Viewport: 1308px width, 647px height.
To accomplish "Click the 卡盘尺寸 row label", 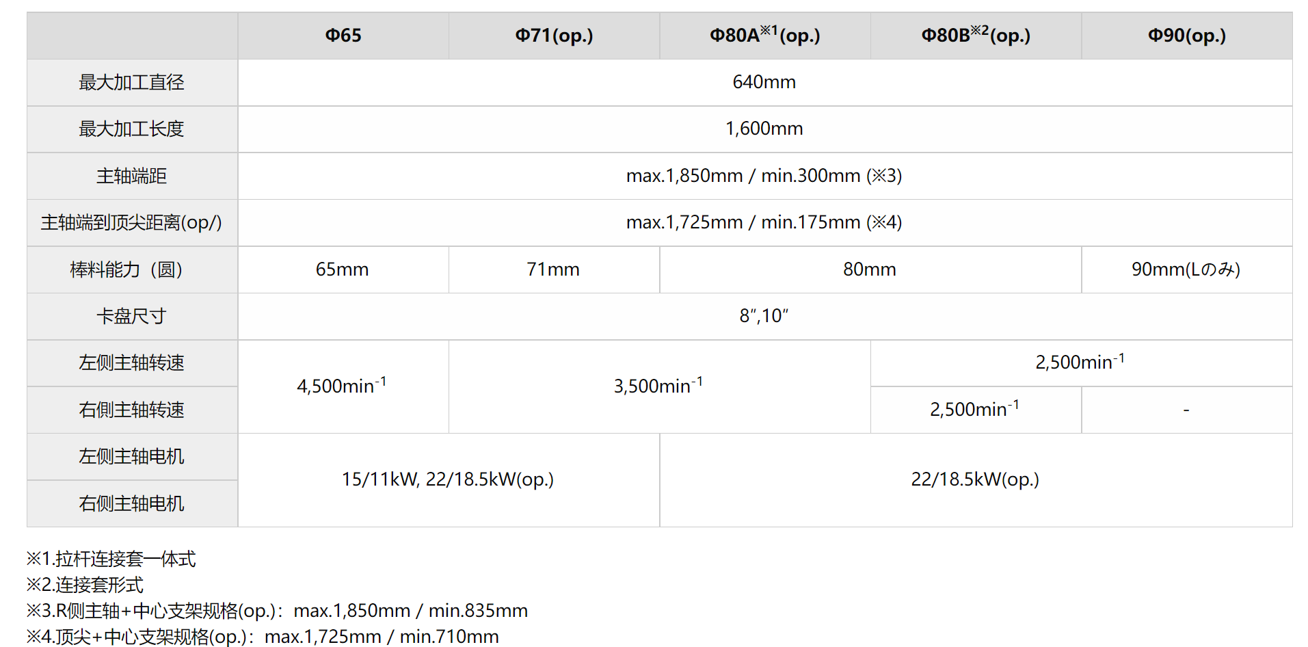I will 131,316.
